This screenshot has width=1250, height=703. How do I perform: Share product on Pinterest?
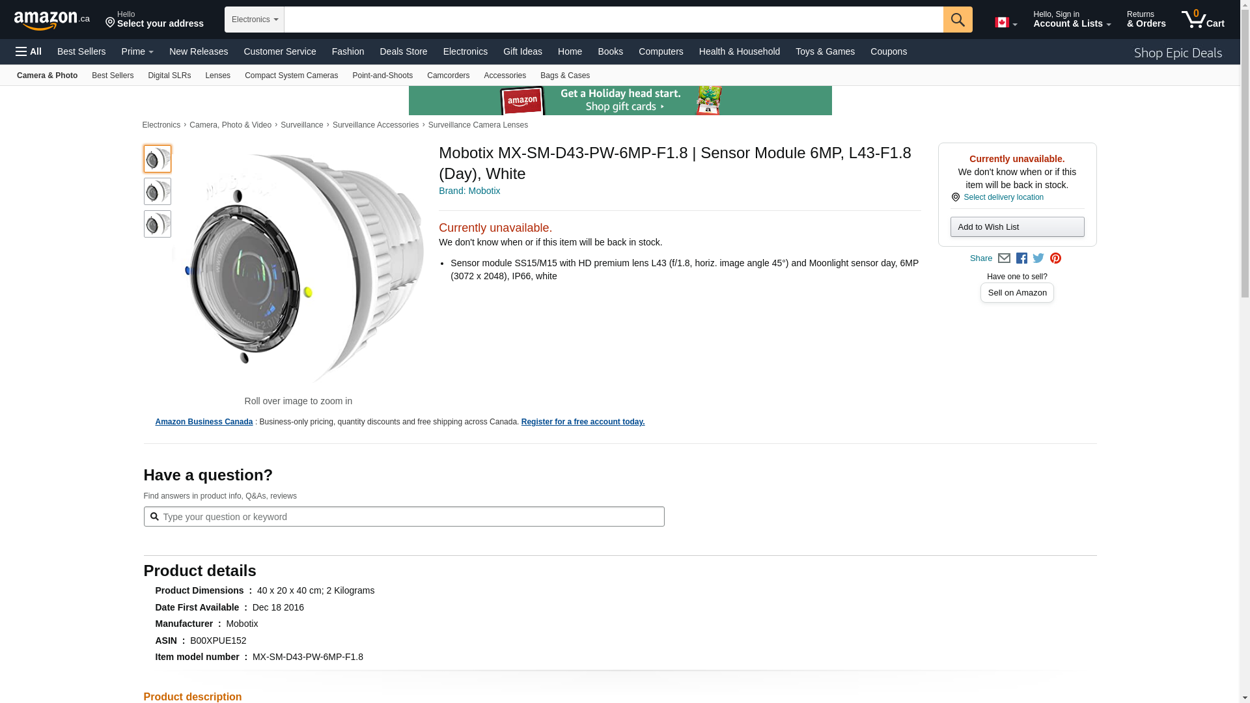pos(1055,258)
